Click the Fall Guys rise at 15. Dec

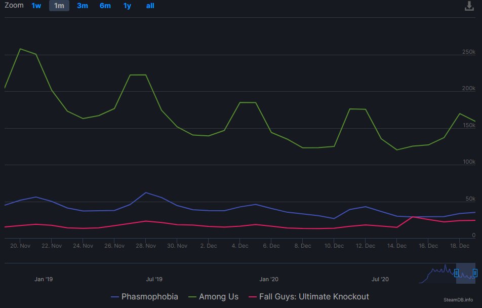(413, 217)
